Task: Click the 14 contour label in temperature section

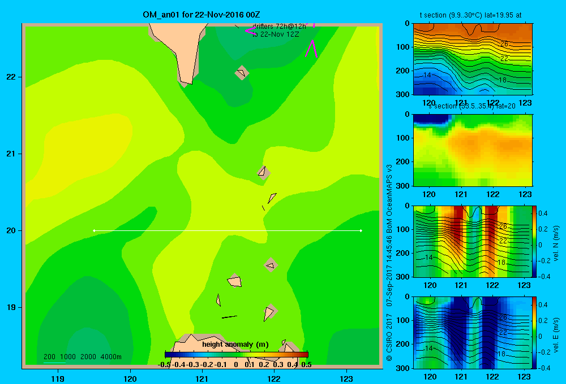Action: point(427,75)
